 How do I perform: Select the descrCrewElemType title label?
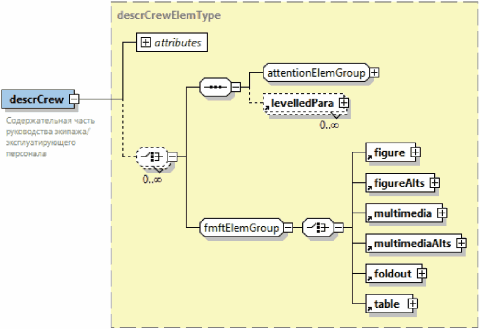[x=168, y=15]
